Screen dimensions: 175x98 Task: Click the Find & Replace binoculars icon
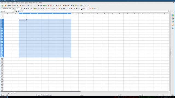[x=39, y=5]
